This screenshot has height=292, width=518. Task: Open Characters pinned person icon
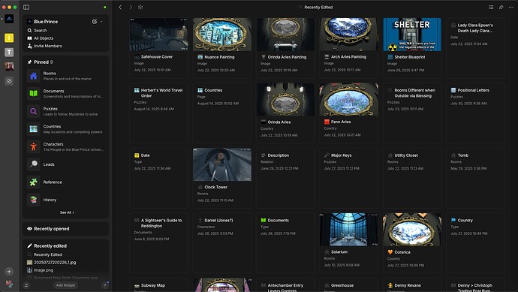coord(33,146)
